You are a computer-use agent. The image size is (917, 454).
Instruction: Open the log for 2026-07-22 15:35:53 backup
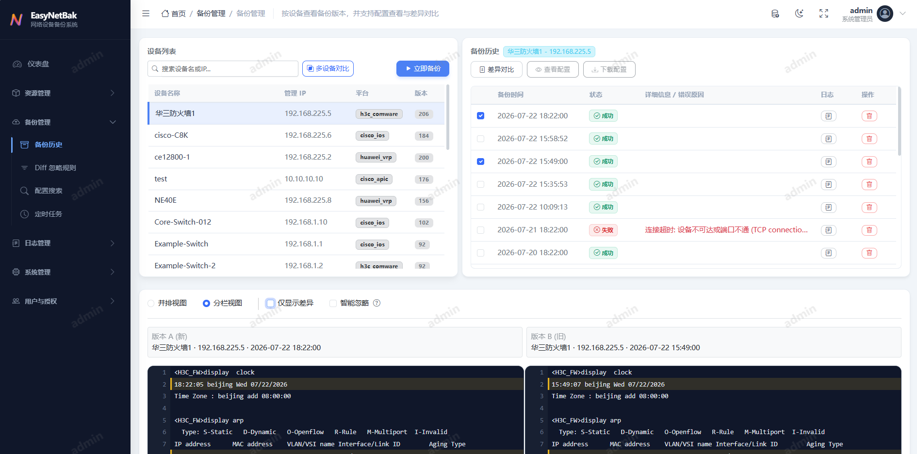click(x=829, y=184)
